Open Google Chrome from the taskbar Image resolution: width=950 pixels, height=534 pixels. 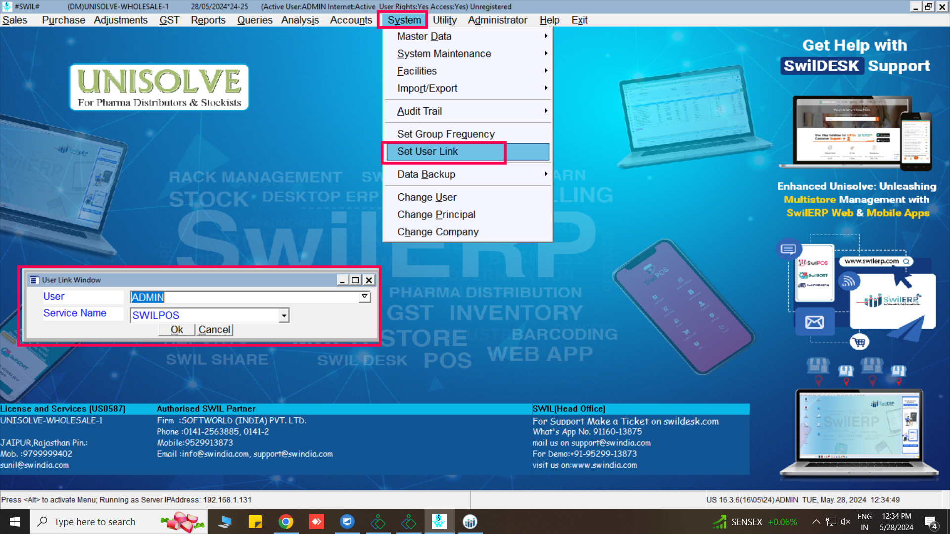tap(286, 522)
